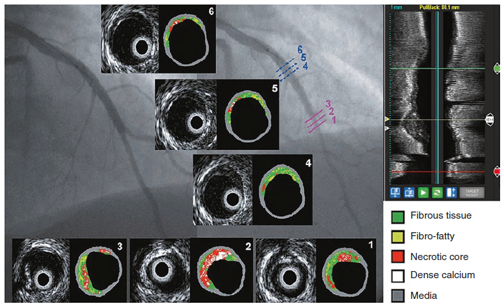Click the blue number 6 on the angiogram
Screen dimensions: 504x306
coord(300,50)
